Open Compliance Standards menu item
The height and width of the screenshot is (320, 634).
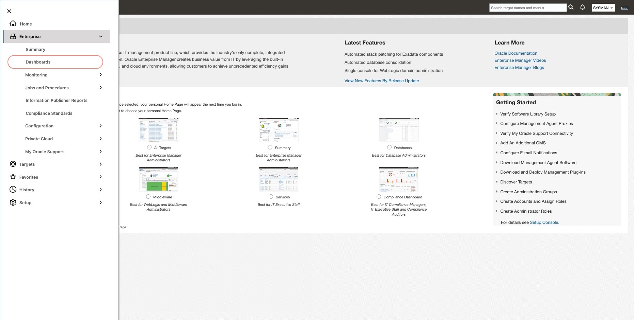(x=49, y=113)
